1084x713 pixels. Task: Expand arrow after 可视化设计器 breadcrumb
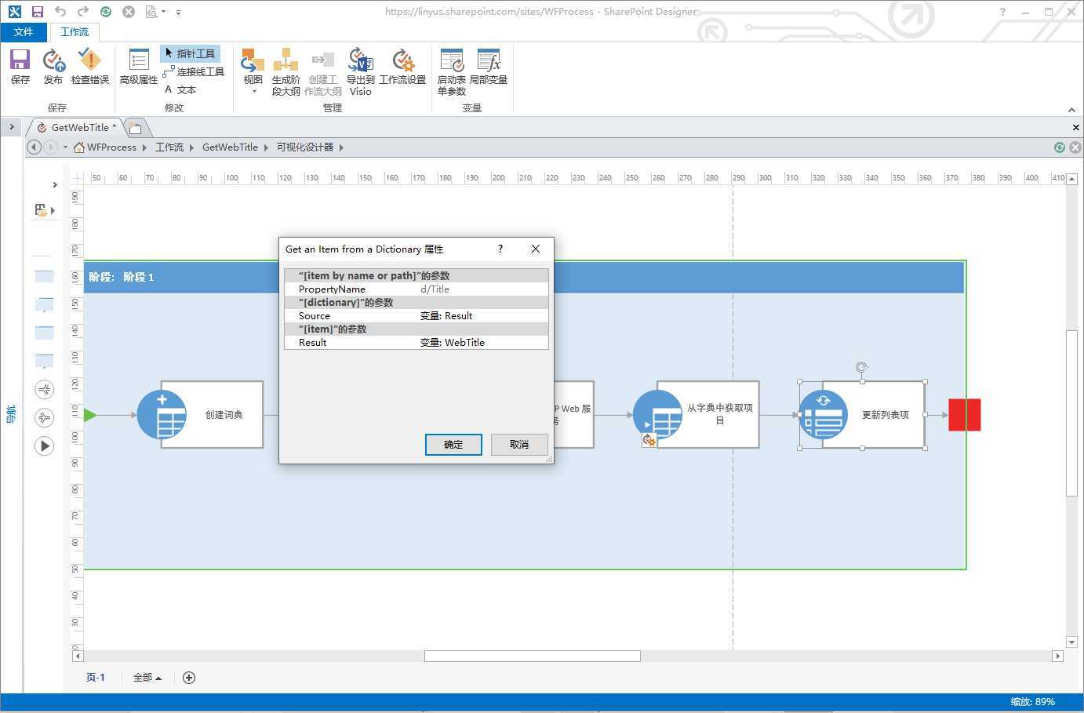tap(341, 147)
